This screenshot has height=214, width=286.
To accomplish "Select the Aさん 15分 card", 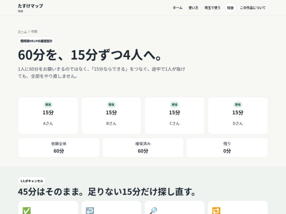I will [x=48, y=116].
